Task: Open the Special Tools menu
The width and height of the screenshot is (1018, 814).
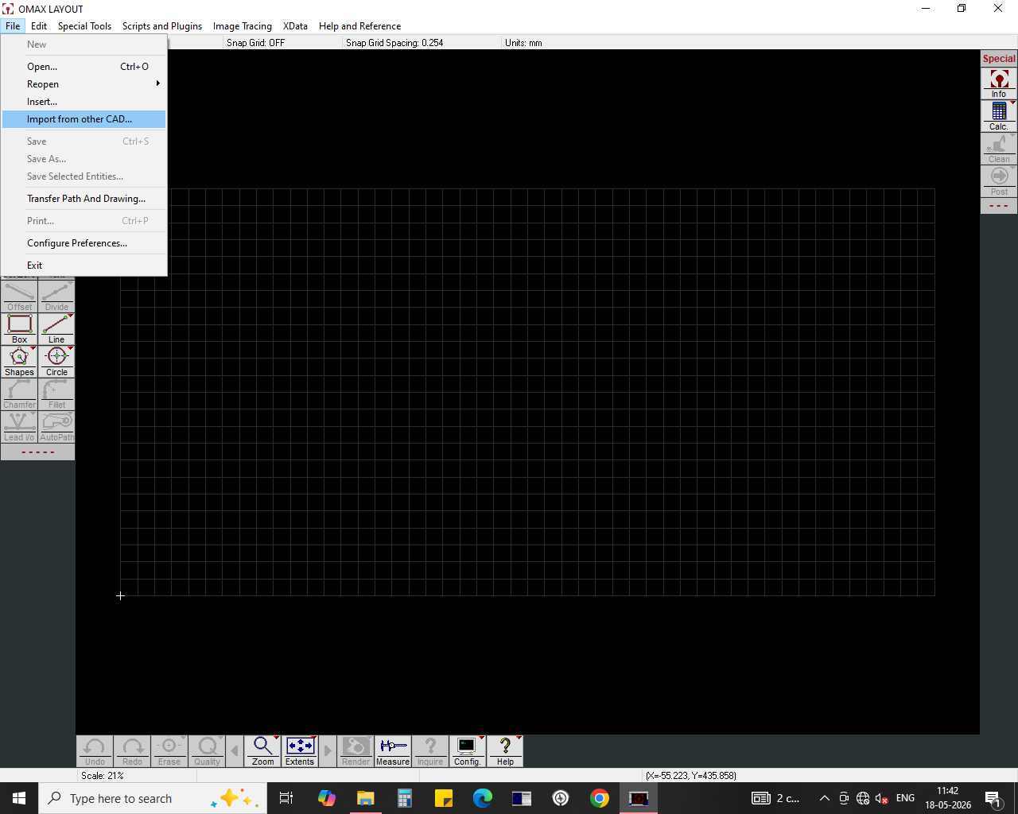Action: (x=84, y=26)
